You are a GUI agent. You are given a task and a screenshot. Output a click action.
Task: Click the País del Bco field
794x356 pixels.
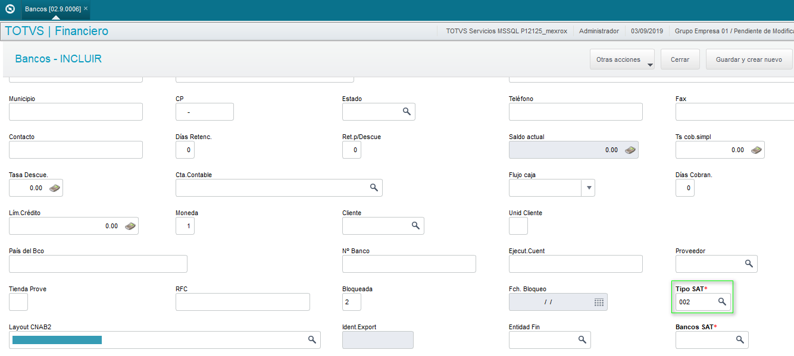[x=98, y=264]
